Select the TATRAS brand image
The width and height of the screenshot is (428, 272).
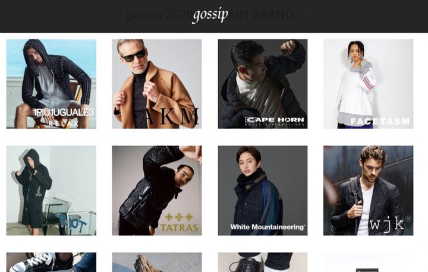[157, 191]
